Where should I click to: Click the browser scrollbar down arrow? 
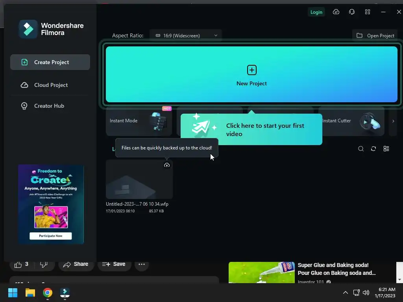pos(399,280)
